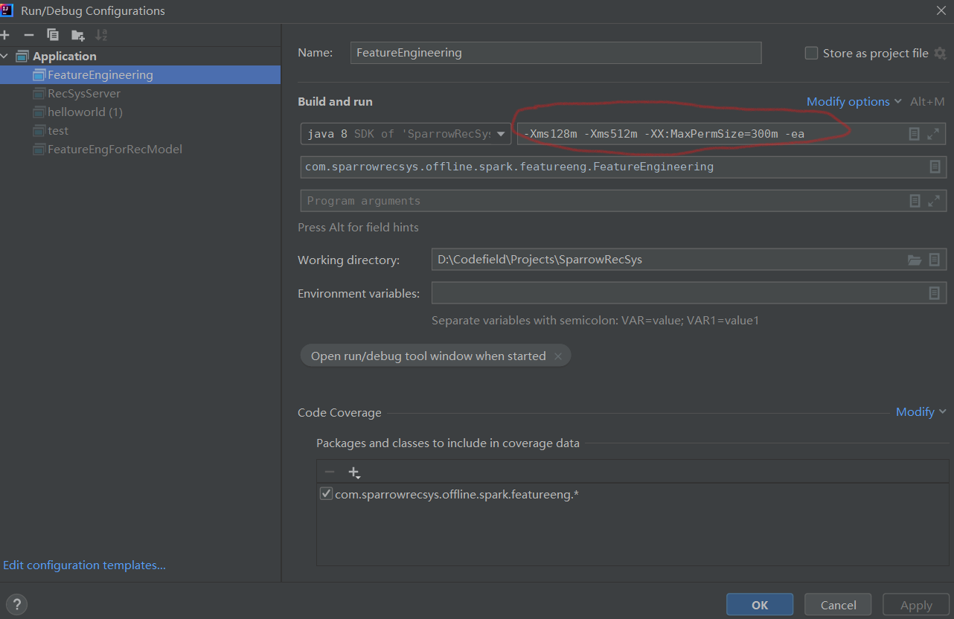Insert macros into the VM options field
Screen dimensions: 954x619
[915, 134]
